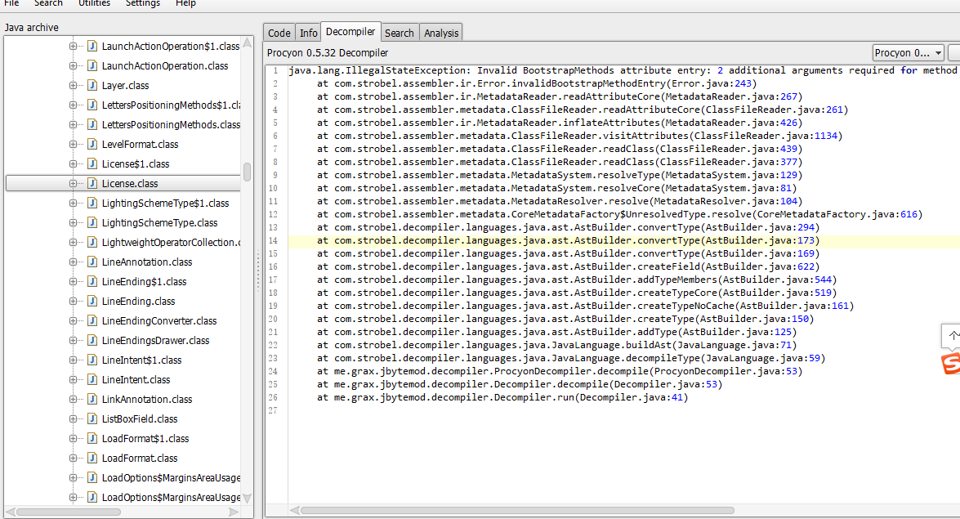Click the LightingSchemeType$1.class file icon
The height and width of the screenshot is (519, 960).
pos(92,203)
